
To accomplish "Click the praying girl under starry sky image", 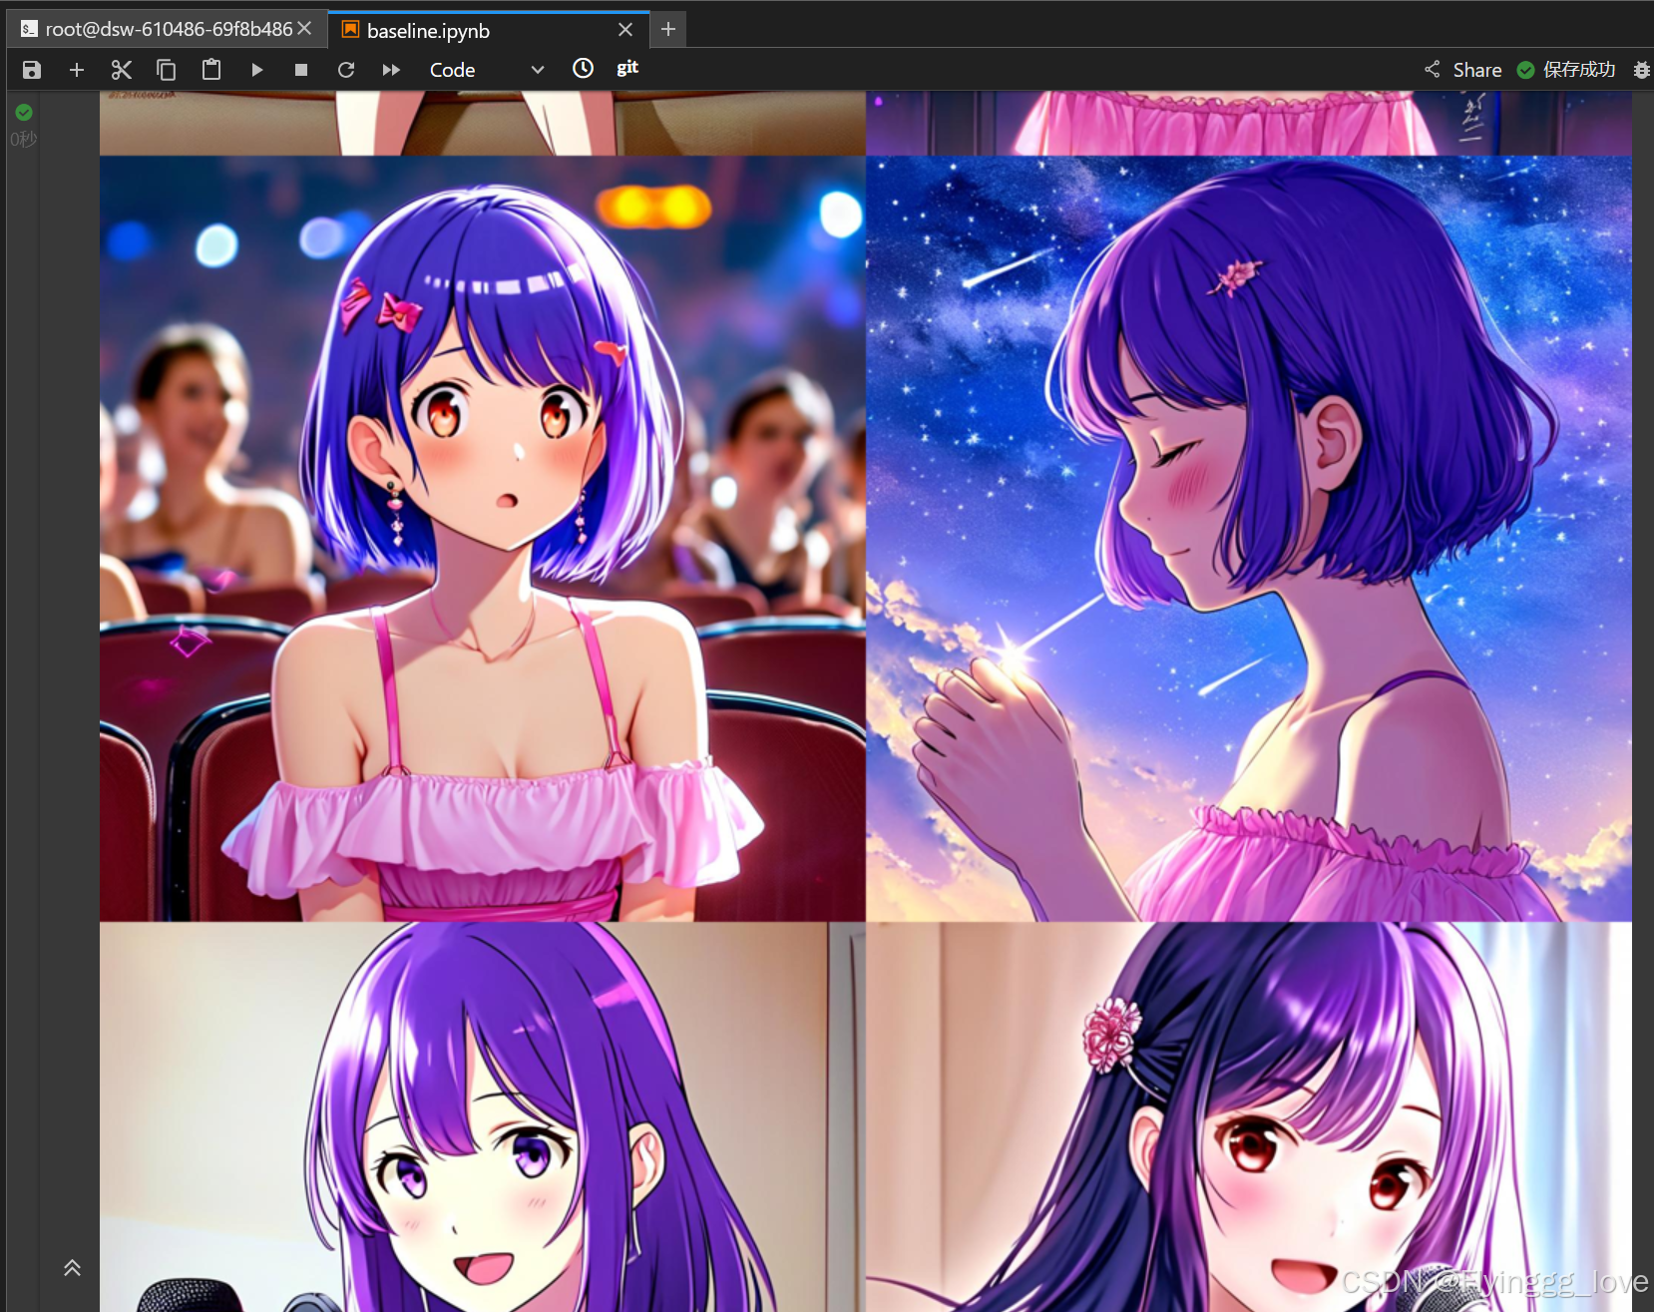I will pyautogui.click(x=1249, y=539).
